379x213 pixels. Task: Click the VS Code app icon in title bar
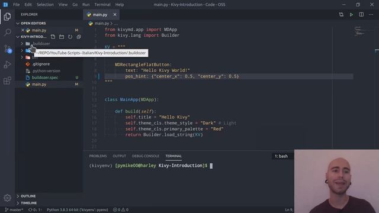point(5,4)
